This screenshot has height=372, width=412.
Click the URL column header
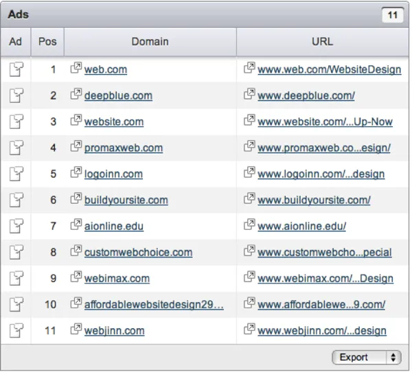(322, 41)
